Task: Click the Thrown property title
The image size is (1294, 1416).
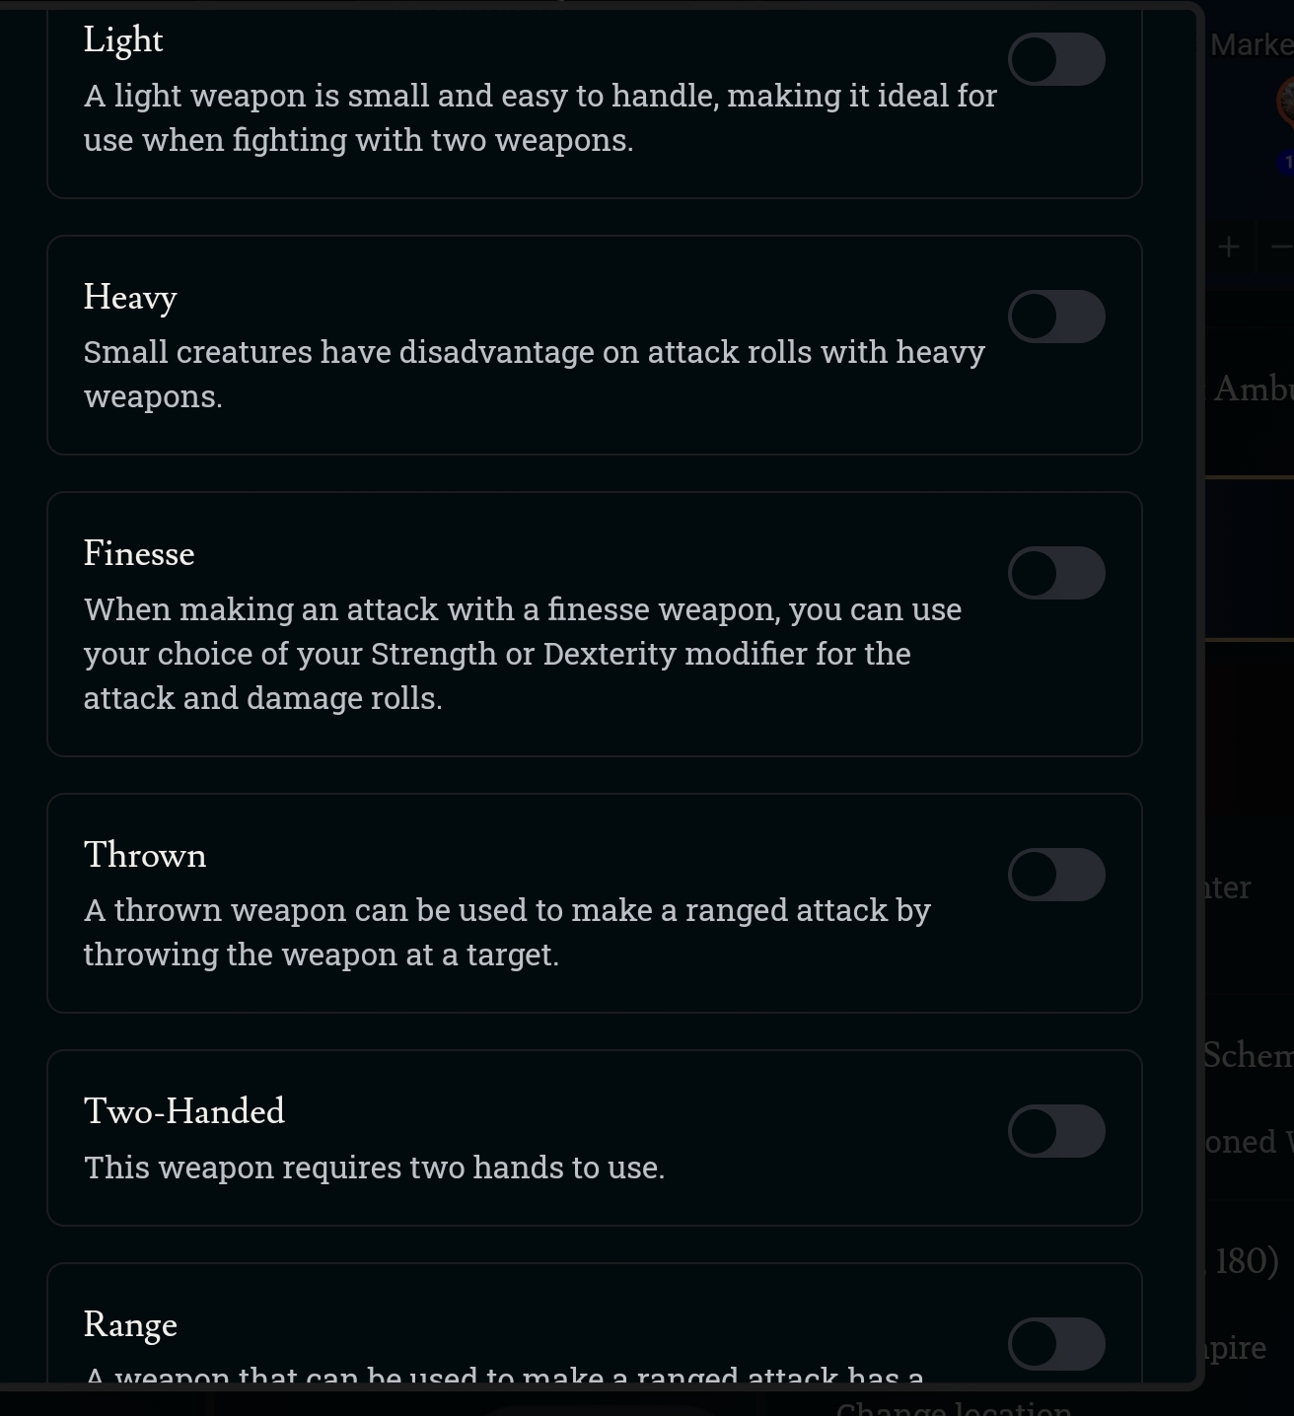Action: click(145, 855)
